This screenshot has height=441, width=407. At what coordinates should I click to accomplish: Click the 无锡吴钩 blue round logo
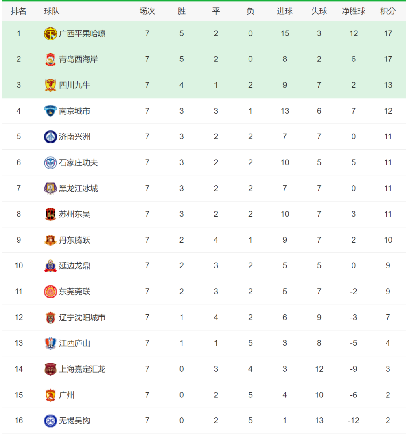coord(50,421)
